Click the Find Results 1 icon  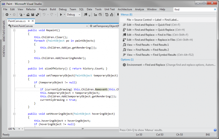pos(124,45)
